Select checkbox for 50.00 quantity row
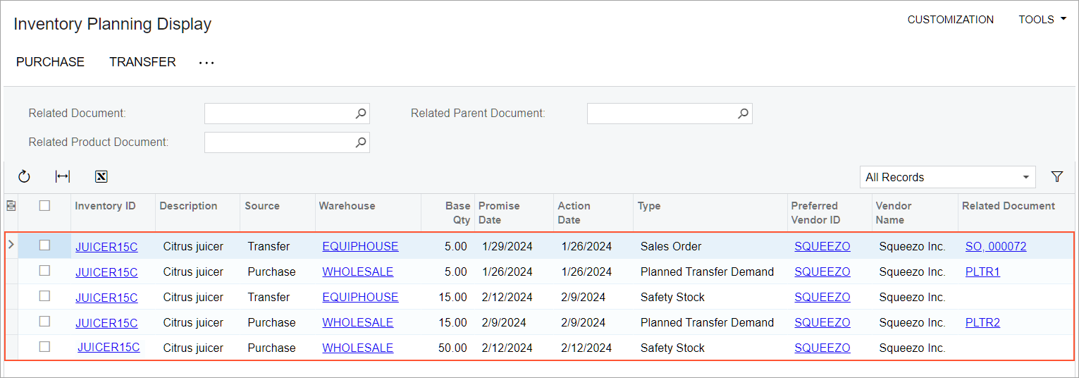 pyautogui.click(x=44, y=347)
